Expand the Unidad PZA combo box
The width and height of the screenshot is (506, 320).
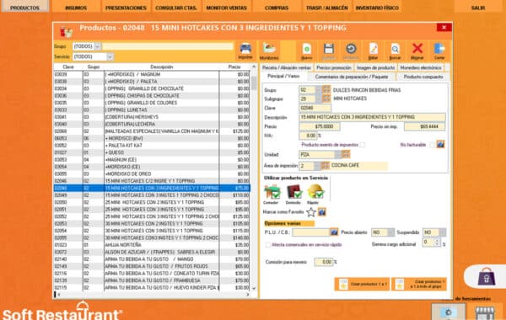(337, 155)
